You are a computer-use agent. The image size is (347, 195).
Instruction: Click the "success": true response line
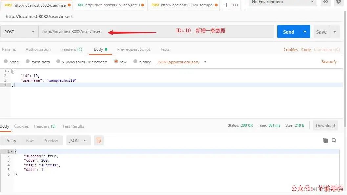tap(41, 156)
